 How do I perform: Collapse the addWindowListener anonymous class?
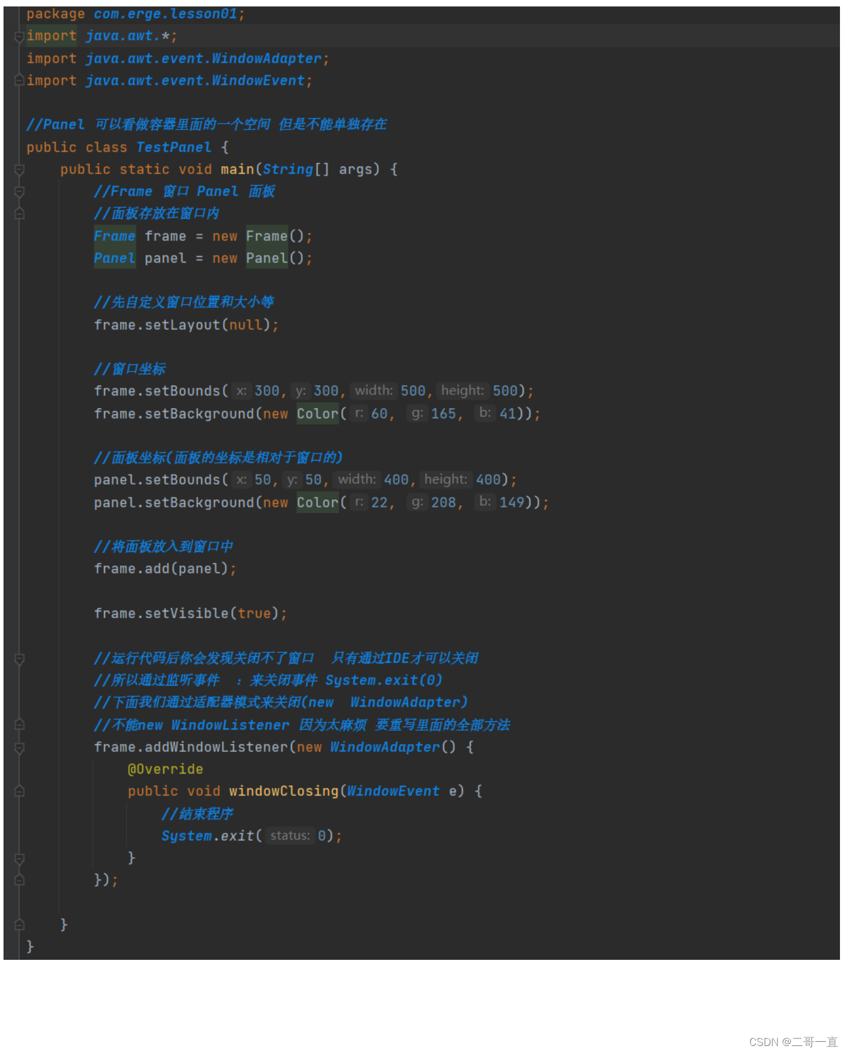coord(19,748)
